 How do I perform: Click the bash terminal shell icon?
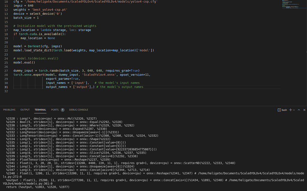coord(279,110)
